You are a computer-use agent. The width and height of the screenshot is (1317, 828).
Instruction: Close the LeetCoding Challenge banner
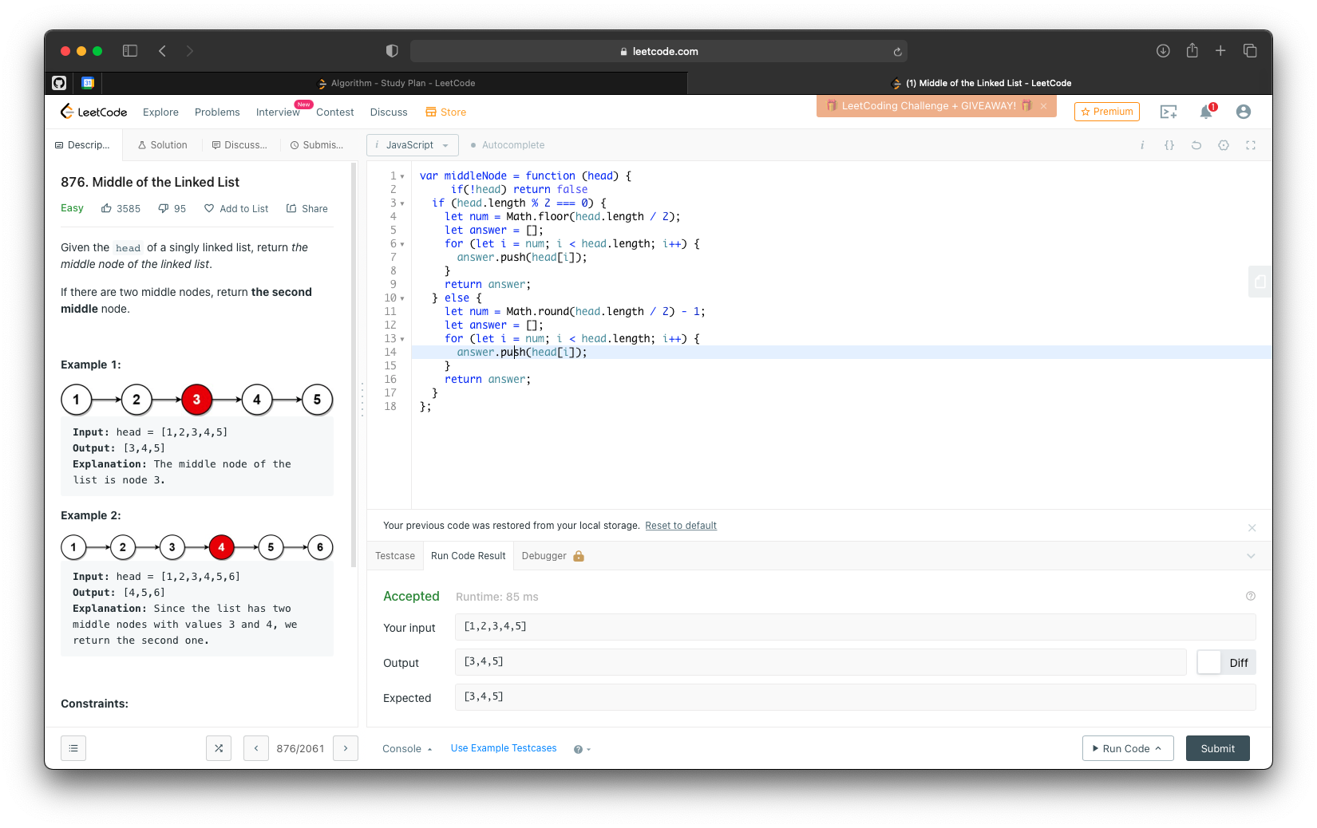pyautogui.click(x=1043, y=106)
